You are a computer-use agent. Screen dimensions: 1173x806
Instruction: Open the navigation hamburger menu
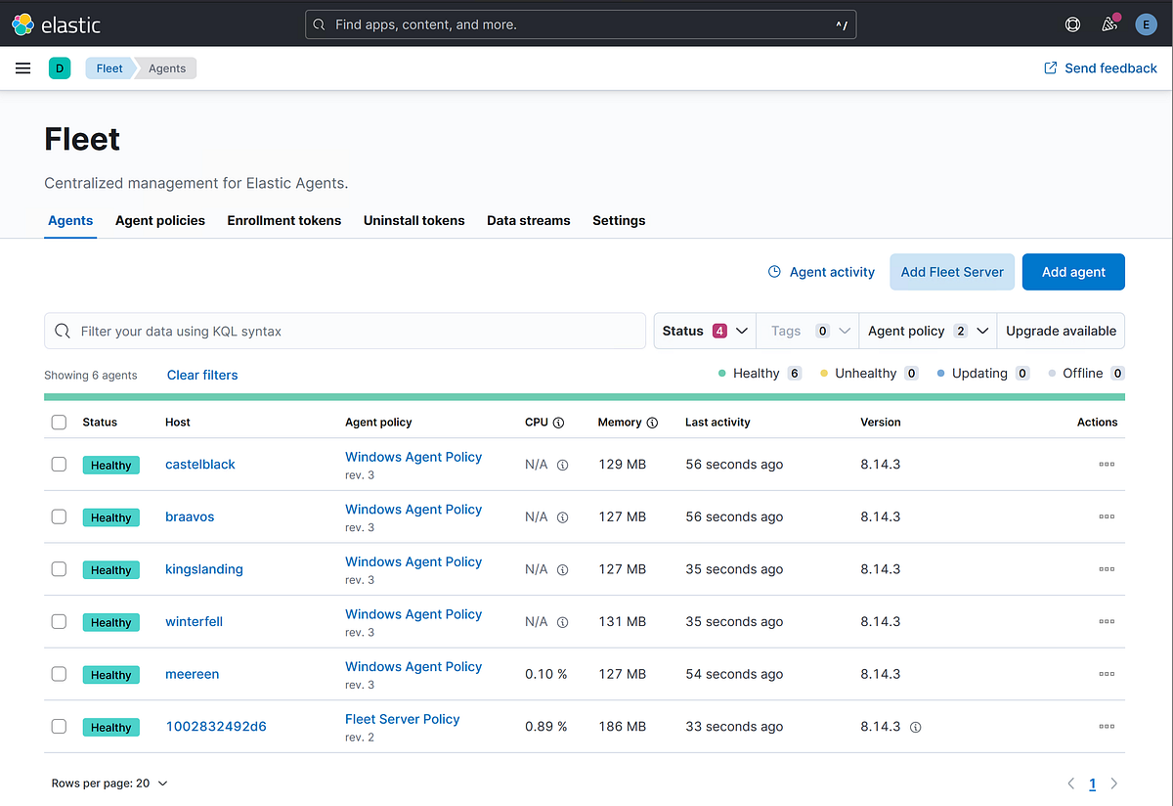coord(22,67)
